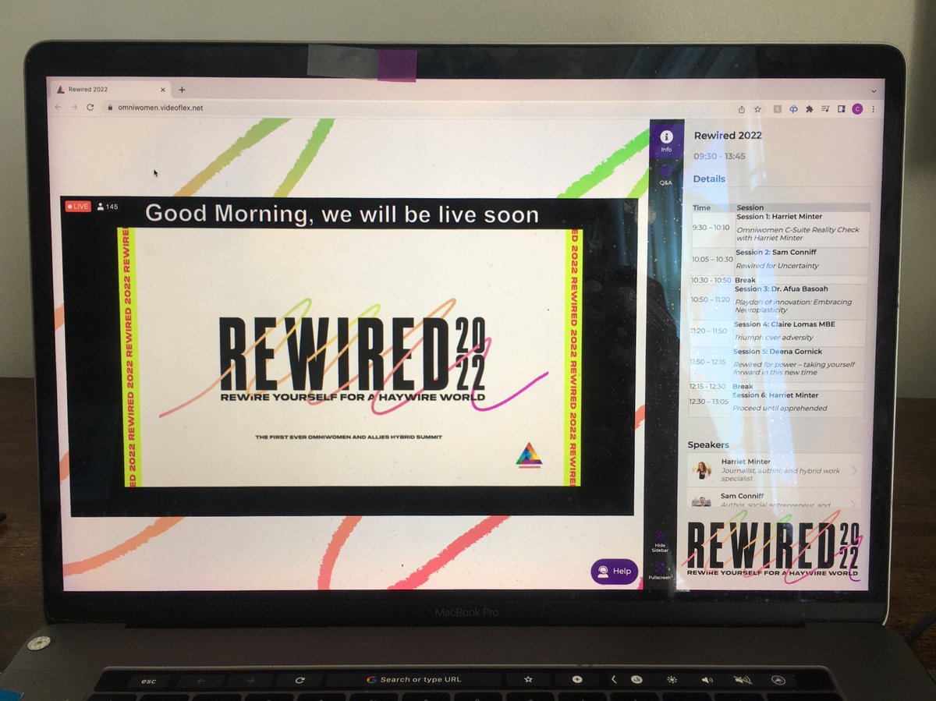The width and height of the screenshot is (936, 701).
Task: Click the '12:15 - 12:30' Break time cell
Action: 708,386
